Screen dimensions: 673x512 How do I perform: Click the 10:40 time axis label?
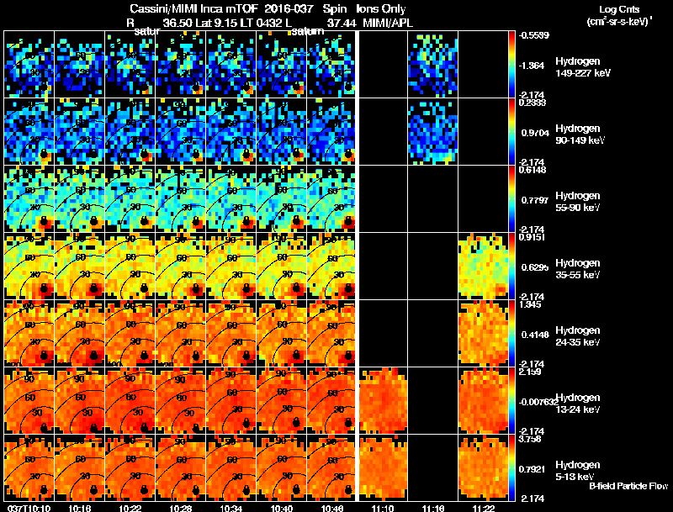282,507
